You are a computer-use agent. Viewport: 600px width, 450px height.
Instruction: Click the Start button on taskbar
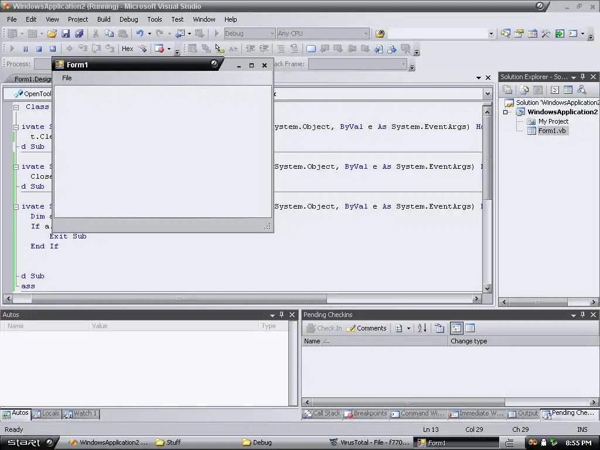tap(29, 443)
